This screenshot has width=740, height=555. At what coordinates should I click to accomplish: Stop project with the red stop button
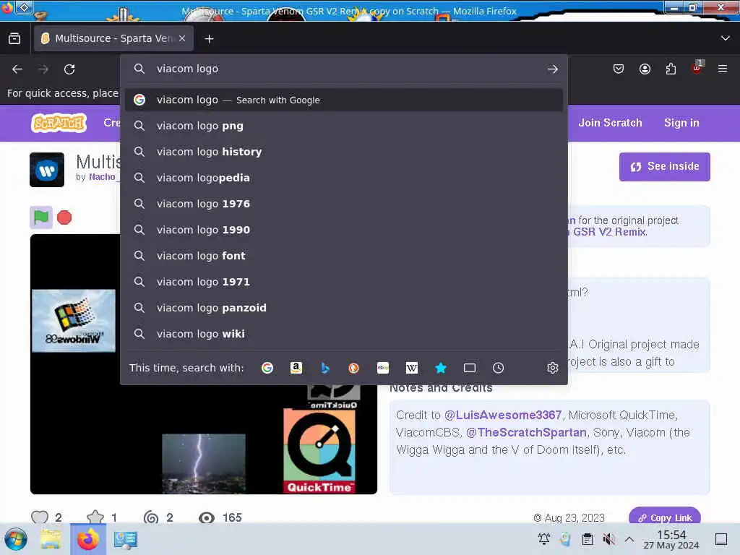[x=64, y=218]
